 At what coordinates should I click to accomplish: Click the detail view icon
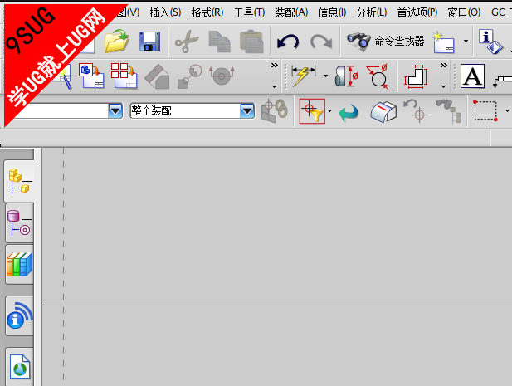(x=189, y=76)
